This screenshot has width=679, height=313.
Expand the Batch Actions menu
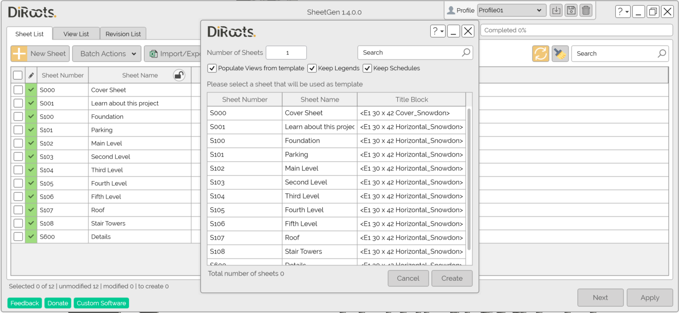tap(106, 53)
